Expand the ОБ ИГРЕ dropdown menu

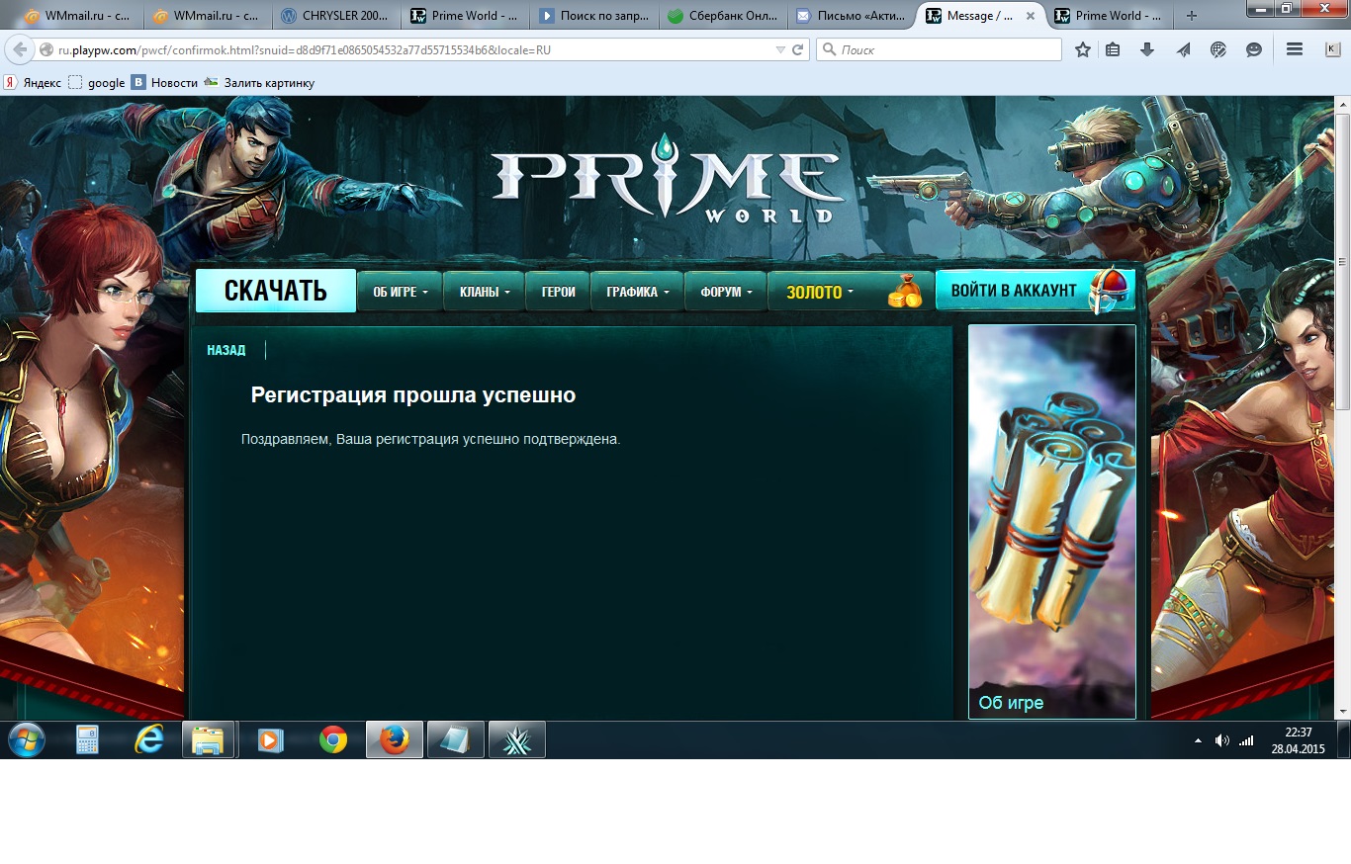[400, 292]
